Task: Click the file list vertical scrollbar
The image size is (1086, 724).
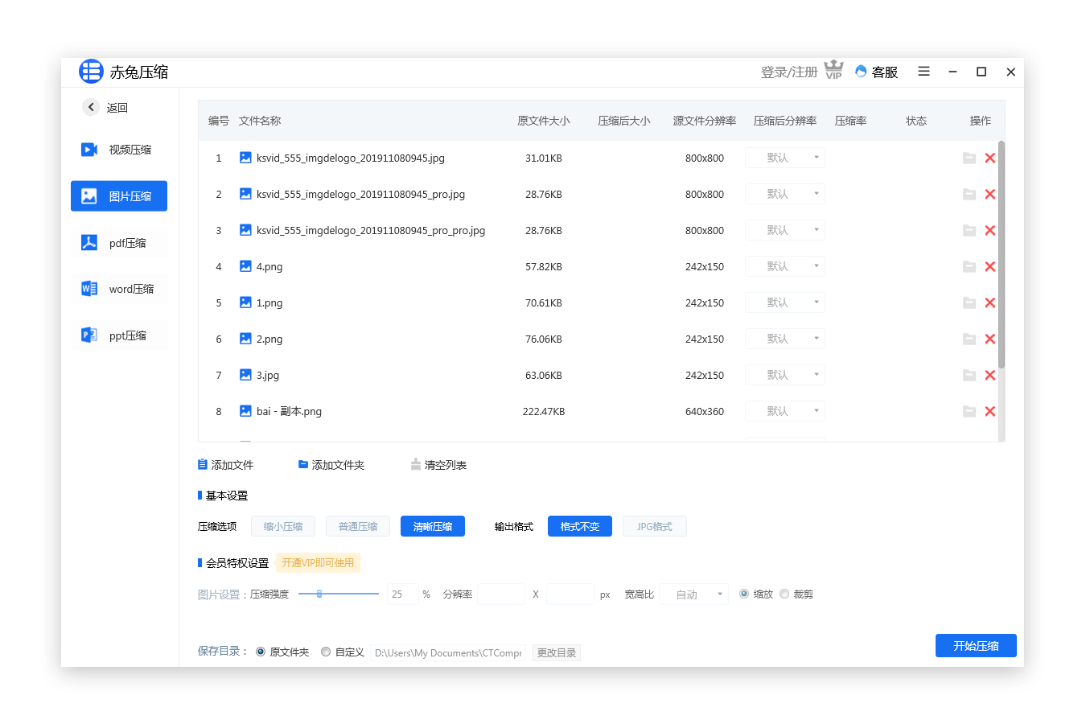Action: tap(1002, 255)
